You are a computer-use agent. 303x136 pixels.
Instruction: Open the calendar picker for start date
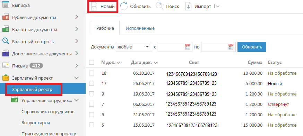[188, 47]
